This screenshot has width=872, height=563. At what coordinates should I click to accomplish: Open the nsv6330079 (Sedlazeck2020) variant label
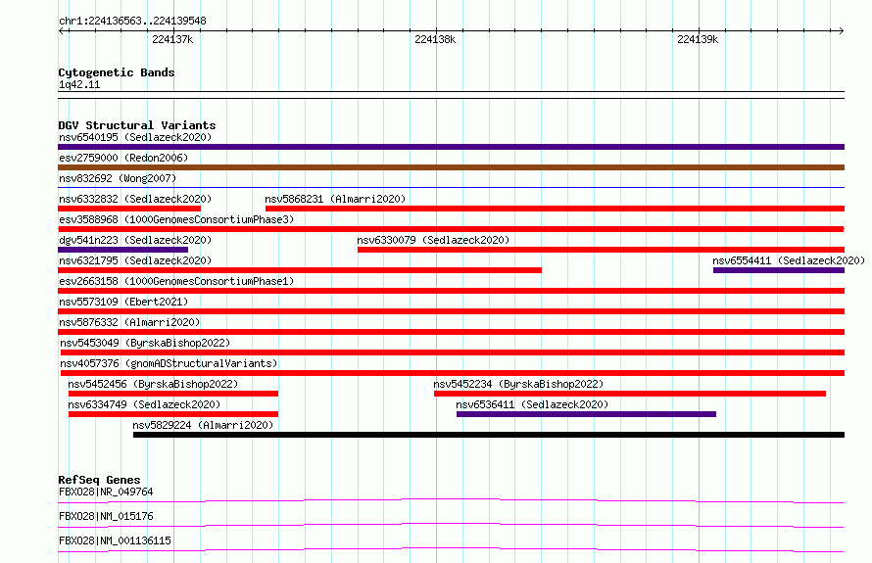pos(433,240)
